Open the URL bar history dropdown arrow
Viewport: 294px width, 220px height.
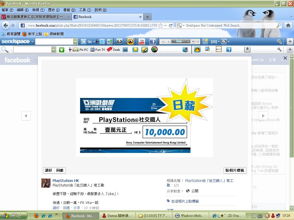tap(166, 25)
